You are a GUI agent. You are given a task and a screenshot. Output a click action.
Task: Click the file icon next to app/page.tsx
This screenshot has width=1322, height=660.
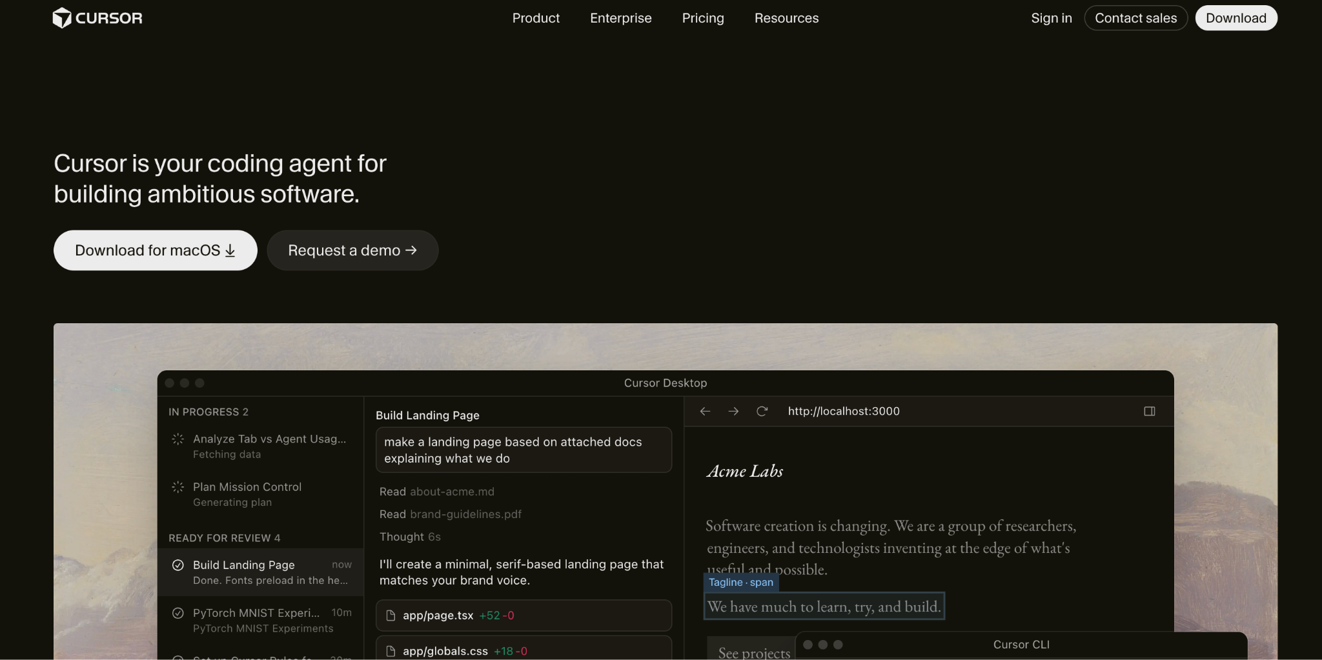pyautogui.click(x=391, y=615)
